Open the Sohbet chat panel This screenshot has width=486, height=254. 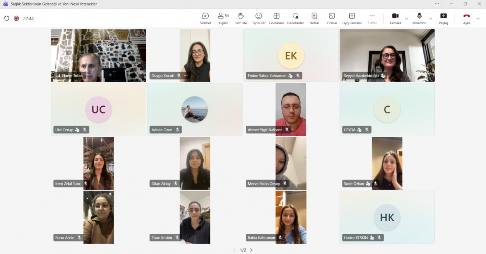[x=205, y=18]
